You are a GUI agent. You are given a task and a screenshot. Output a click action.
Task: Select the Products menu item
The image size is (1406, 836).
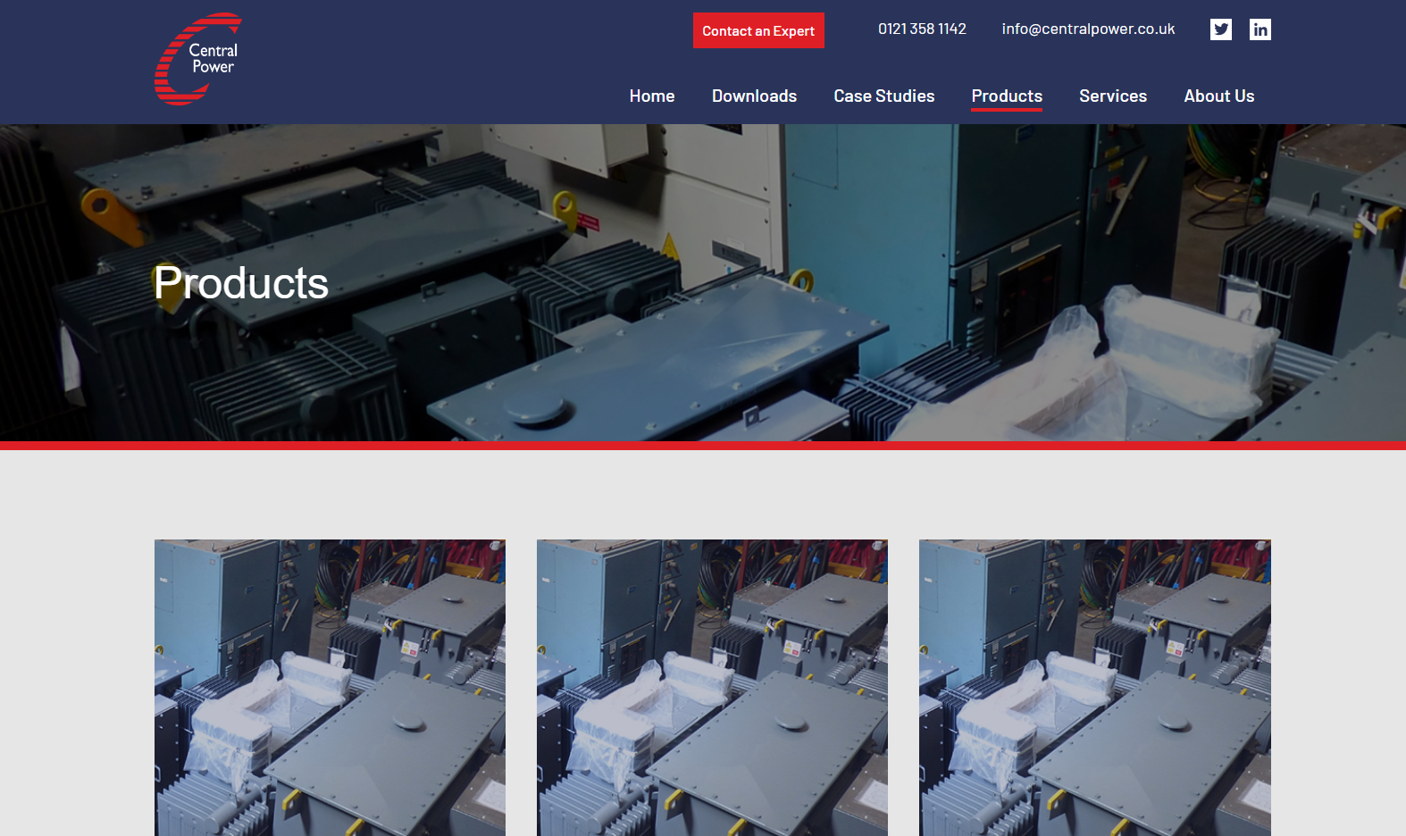coord(1007,96)
